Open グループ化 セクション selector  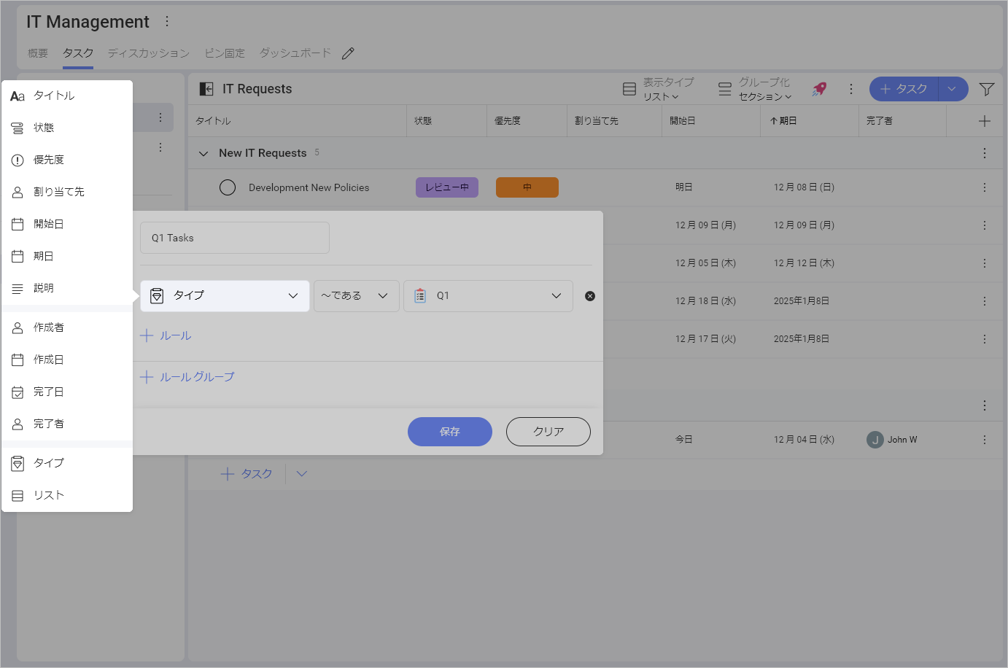(755, 89)
